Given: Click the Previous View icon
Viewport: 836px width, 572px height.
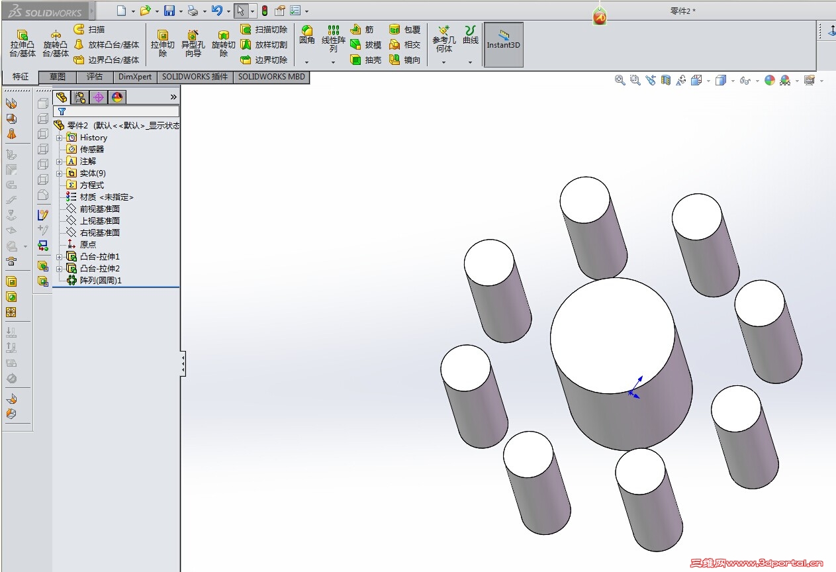Looking at the screenshot, I should pos(651,80).
